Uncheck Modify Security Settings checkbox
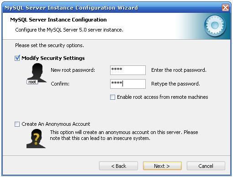The height and width of the screenshot is (177, 233). coord(17,58)
